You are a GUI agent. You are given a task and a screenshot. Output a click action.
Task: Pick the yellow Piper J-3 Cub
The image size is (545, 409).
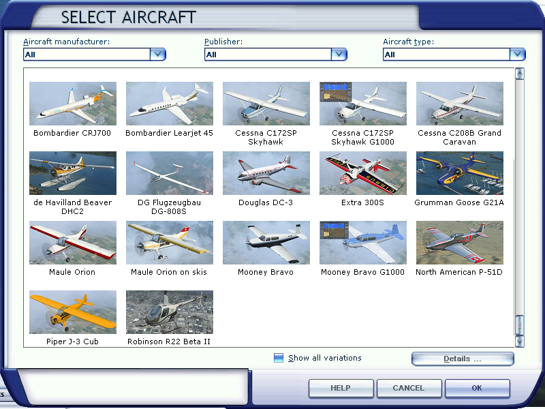pos(73,312)
